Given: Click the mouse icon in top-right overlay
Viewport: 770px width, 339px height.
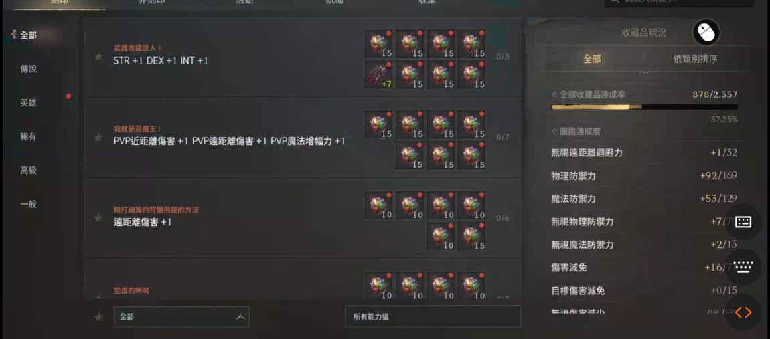Looking at the screenshot, I should pyautogui.click(x=706, y=33).
